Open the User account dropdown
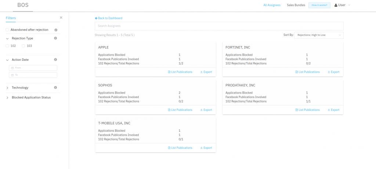 point(342,5)
